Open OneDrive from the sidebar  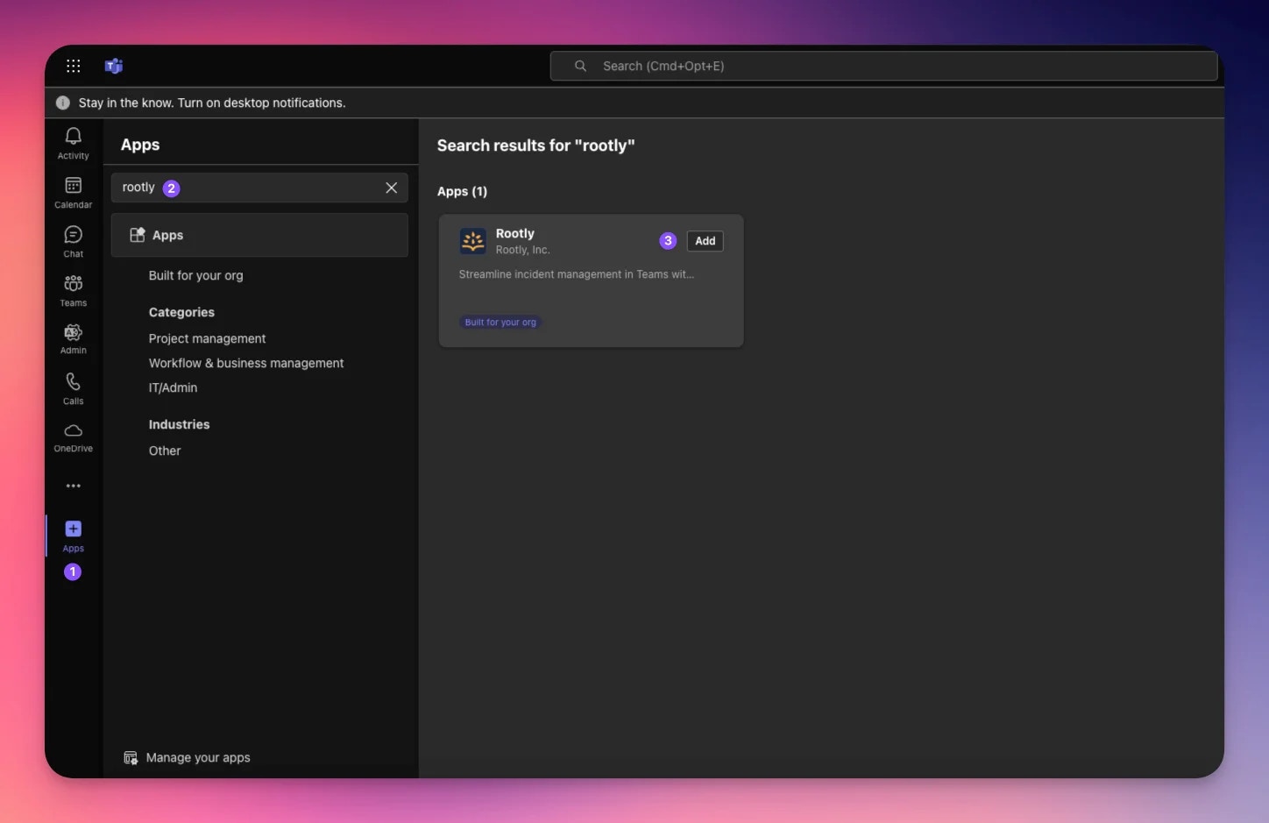click(x=74, y=437)
